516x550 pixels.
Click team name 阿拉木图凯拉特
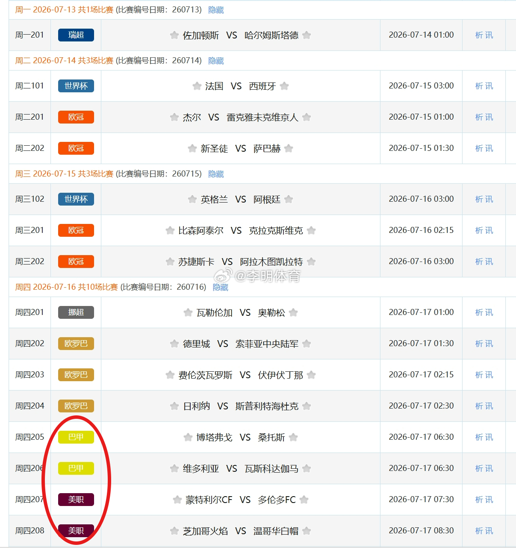pos(271,262)
